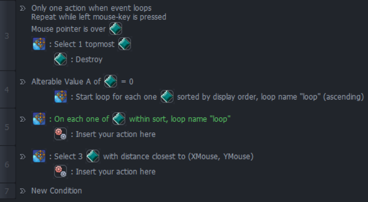Screen dimensions: 368x202
Task: Click the diamond icon in "Alterable Value A of" condition
Action: point(111,81)
